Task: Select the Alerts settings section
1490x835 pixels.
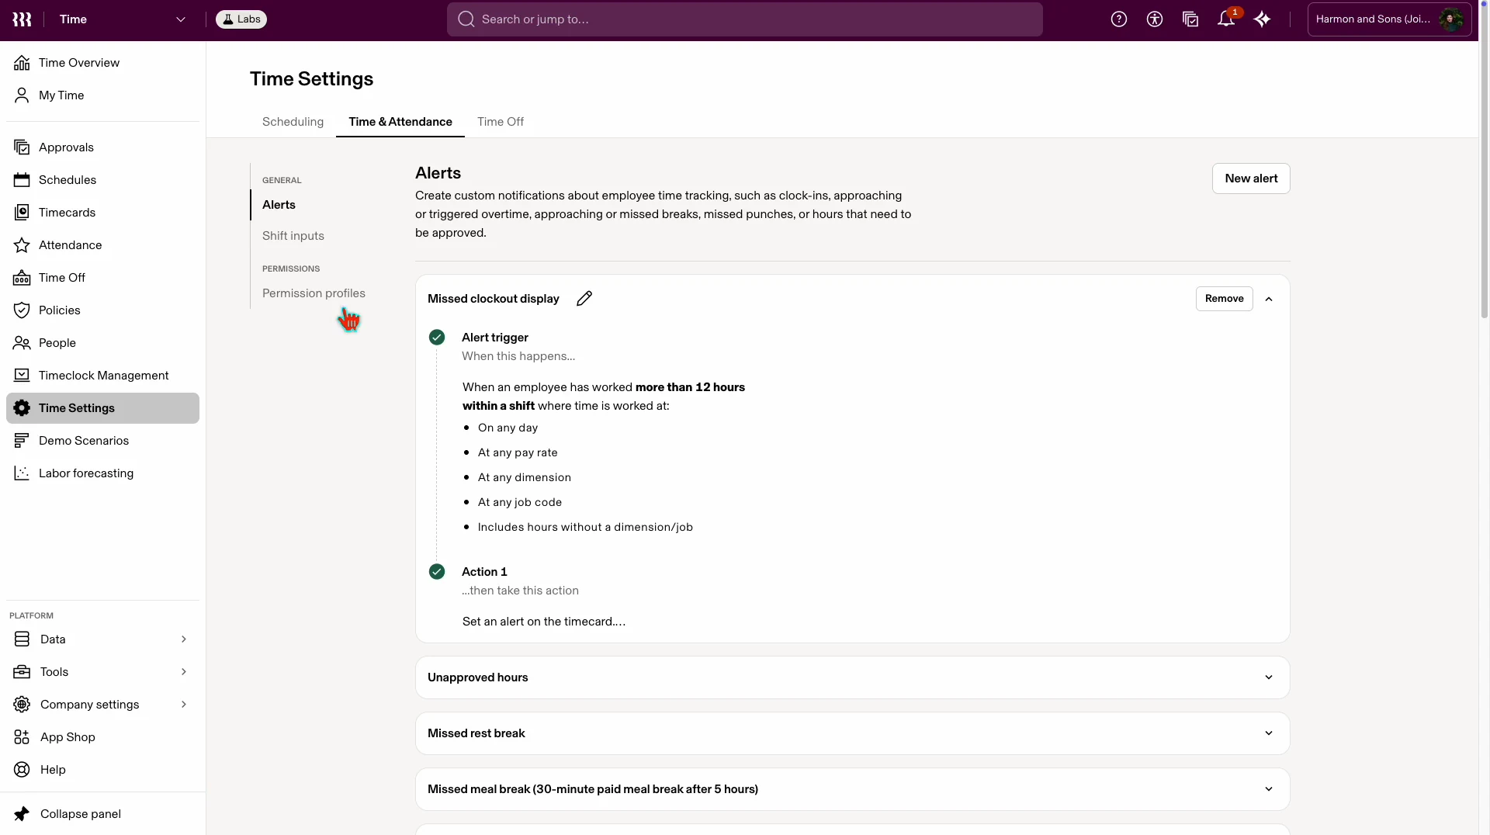Action: [279, 205]
